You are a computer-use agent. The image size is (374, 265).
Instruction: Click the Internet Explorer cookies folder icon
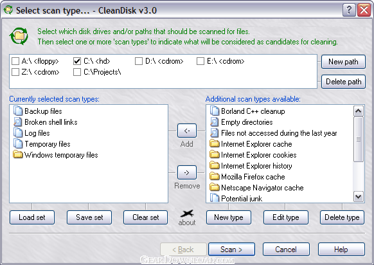coord(215,154)
